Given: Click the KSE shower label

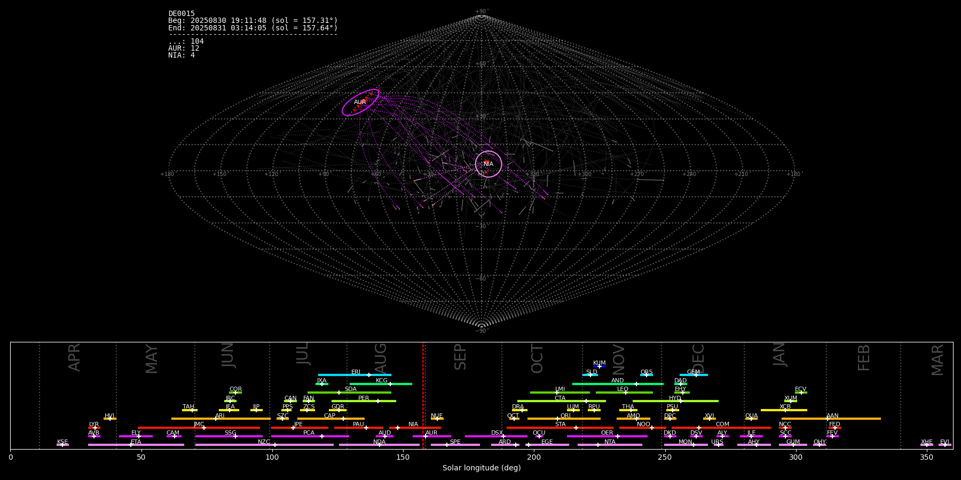Looking at the screenshot, I should 62,442.
